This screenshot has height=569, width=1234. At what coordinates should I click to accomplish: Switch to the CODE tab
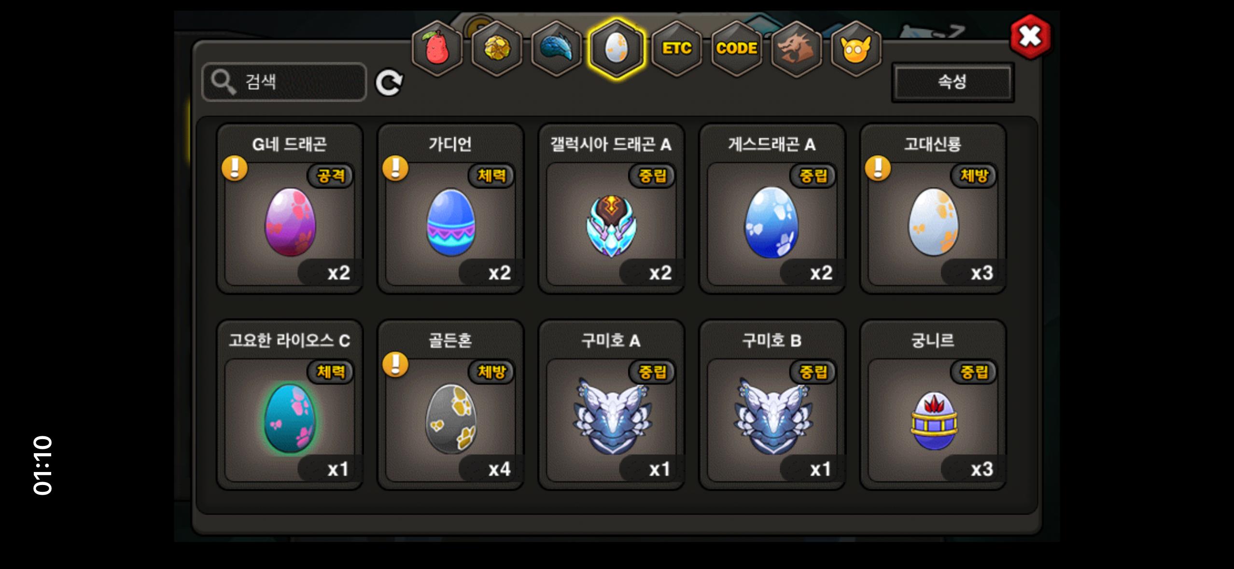tap(736, 48)
